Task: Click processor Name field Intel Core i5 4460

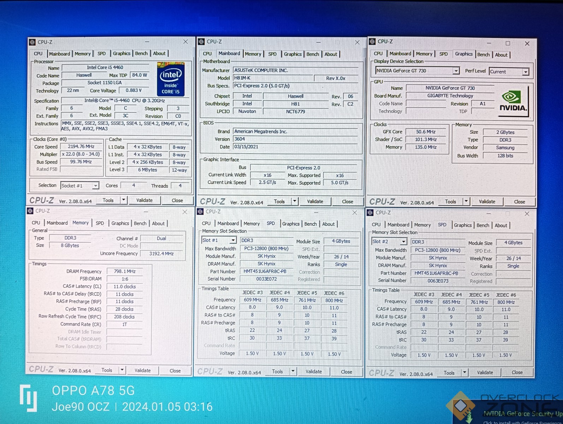Action: pyautogui.click(x=105, y=67)
